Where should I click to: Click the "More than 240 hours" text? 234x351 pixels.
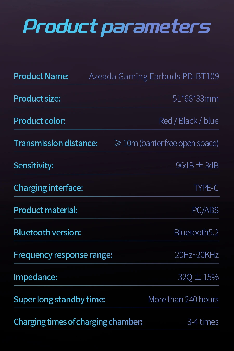click(x=183, y=300)
